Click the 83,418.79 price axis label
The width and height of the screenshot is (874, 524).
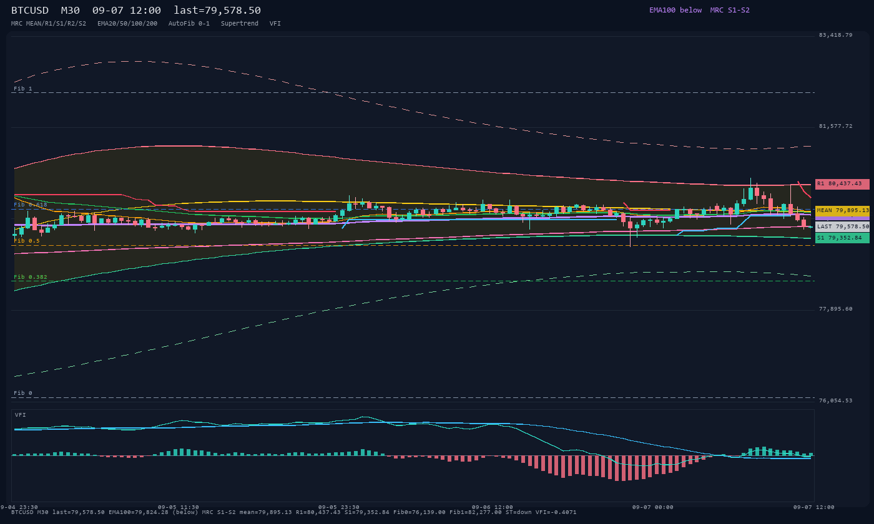click(x=835, y=35)
